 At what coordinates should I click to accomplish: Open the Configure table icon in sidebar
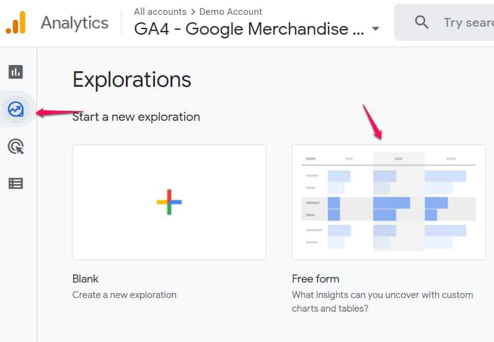pyautogui.click(x=15, y=183)
